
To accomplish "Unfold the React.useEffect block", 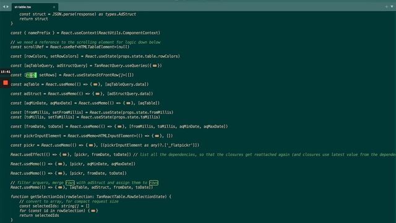I will [x=64, y=154].
